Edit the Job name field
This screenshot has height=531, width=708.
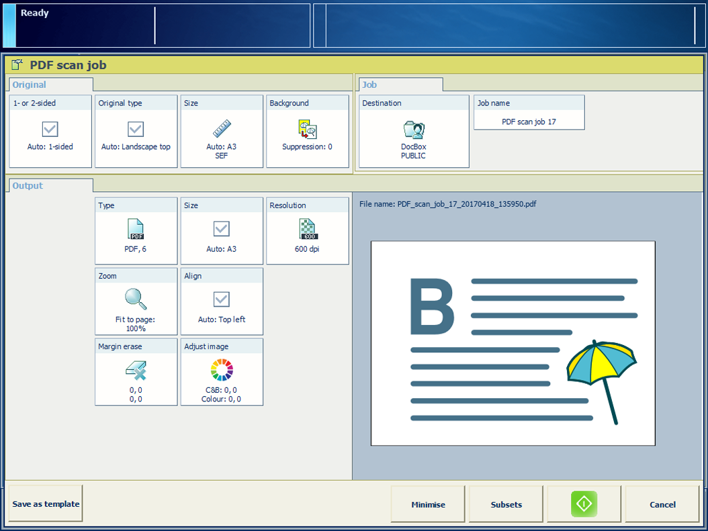(x=529, y=122)
